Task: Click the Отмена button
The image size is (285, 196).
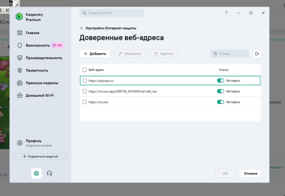Action: coord(250,174)
